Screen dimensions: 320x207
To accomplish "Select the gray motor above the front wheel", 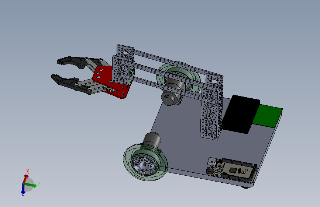I will [152, 140].
